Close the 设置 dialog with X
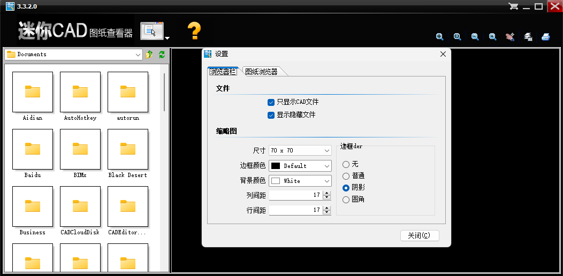 pyautogui.click(x=443, y=54)
